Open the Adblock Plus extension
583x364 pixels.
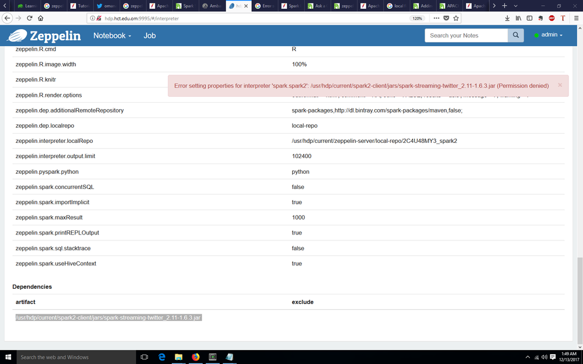coord(552,18)
